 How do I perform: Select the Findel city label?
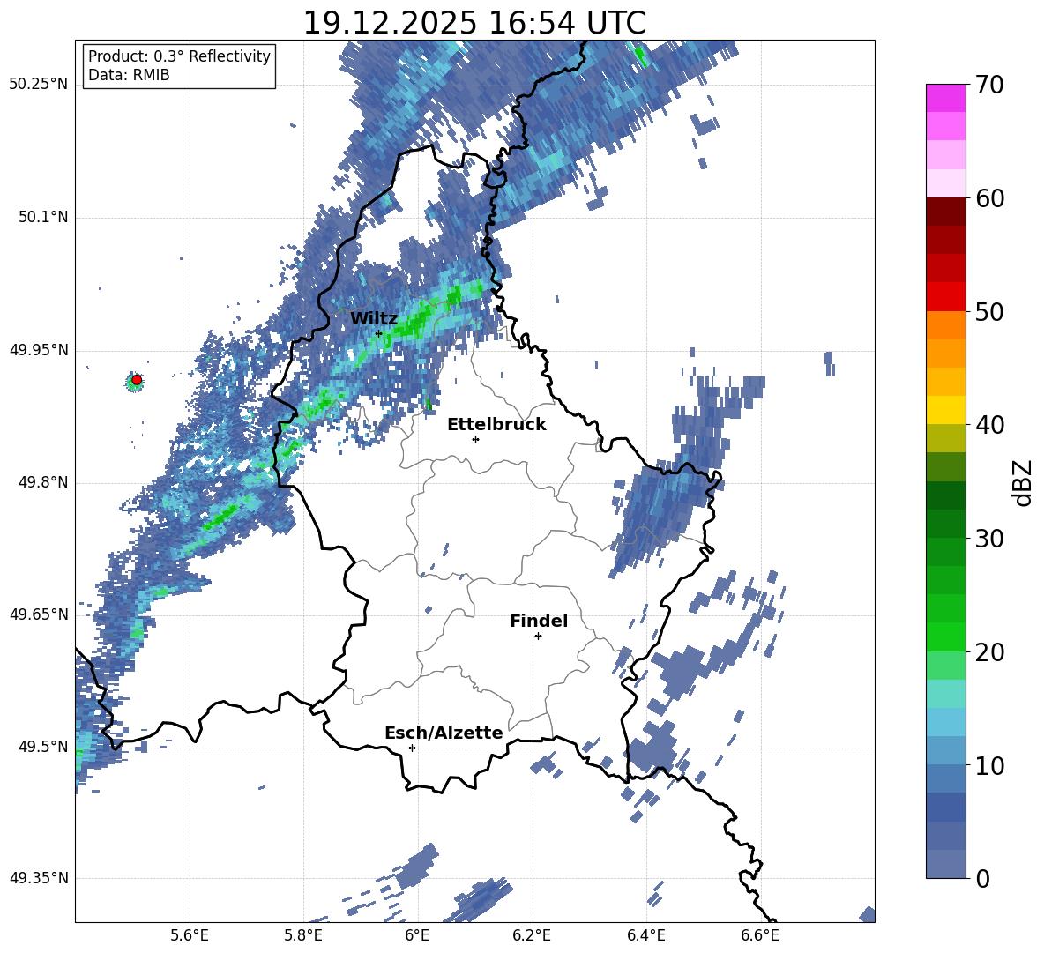(x=539, y=621)
